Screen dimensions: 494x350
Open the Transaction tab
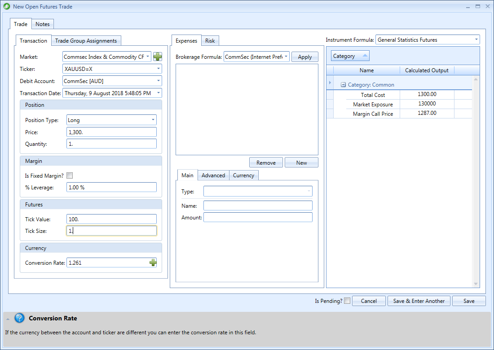pyautogui.click(x=33, y=40)
